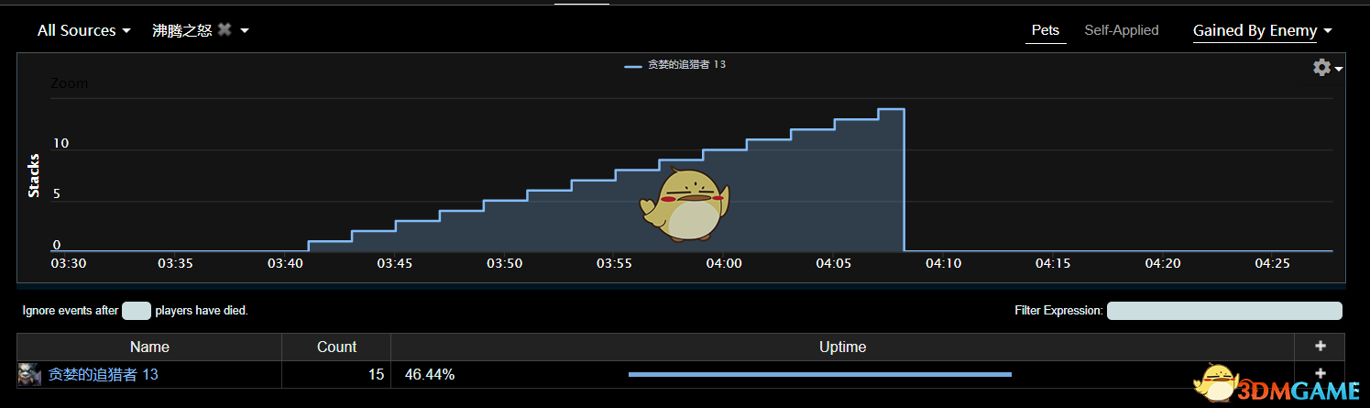Sort the table by the Name column

(x=149, y=347)
